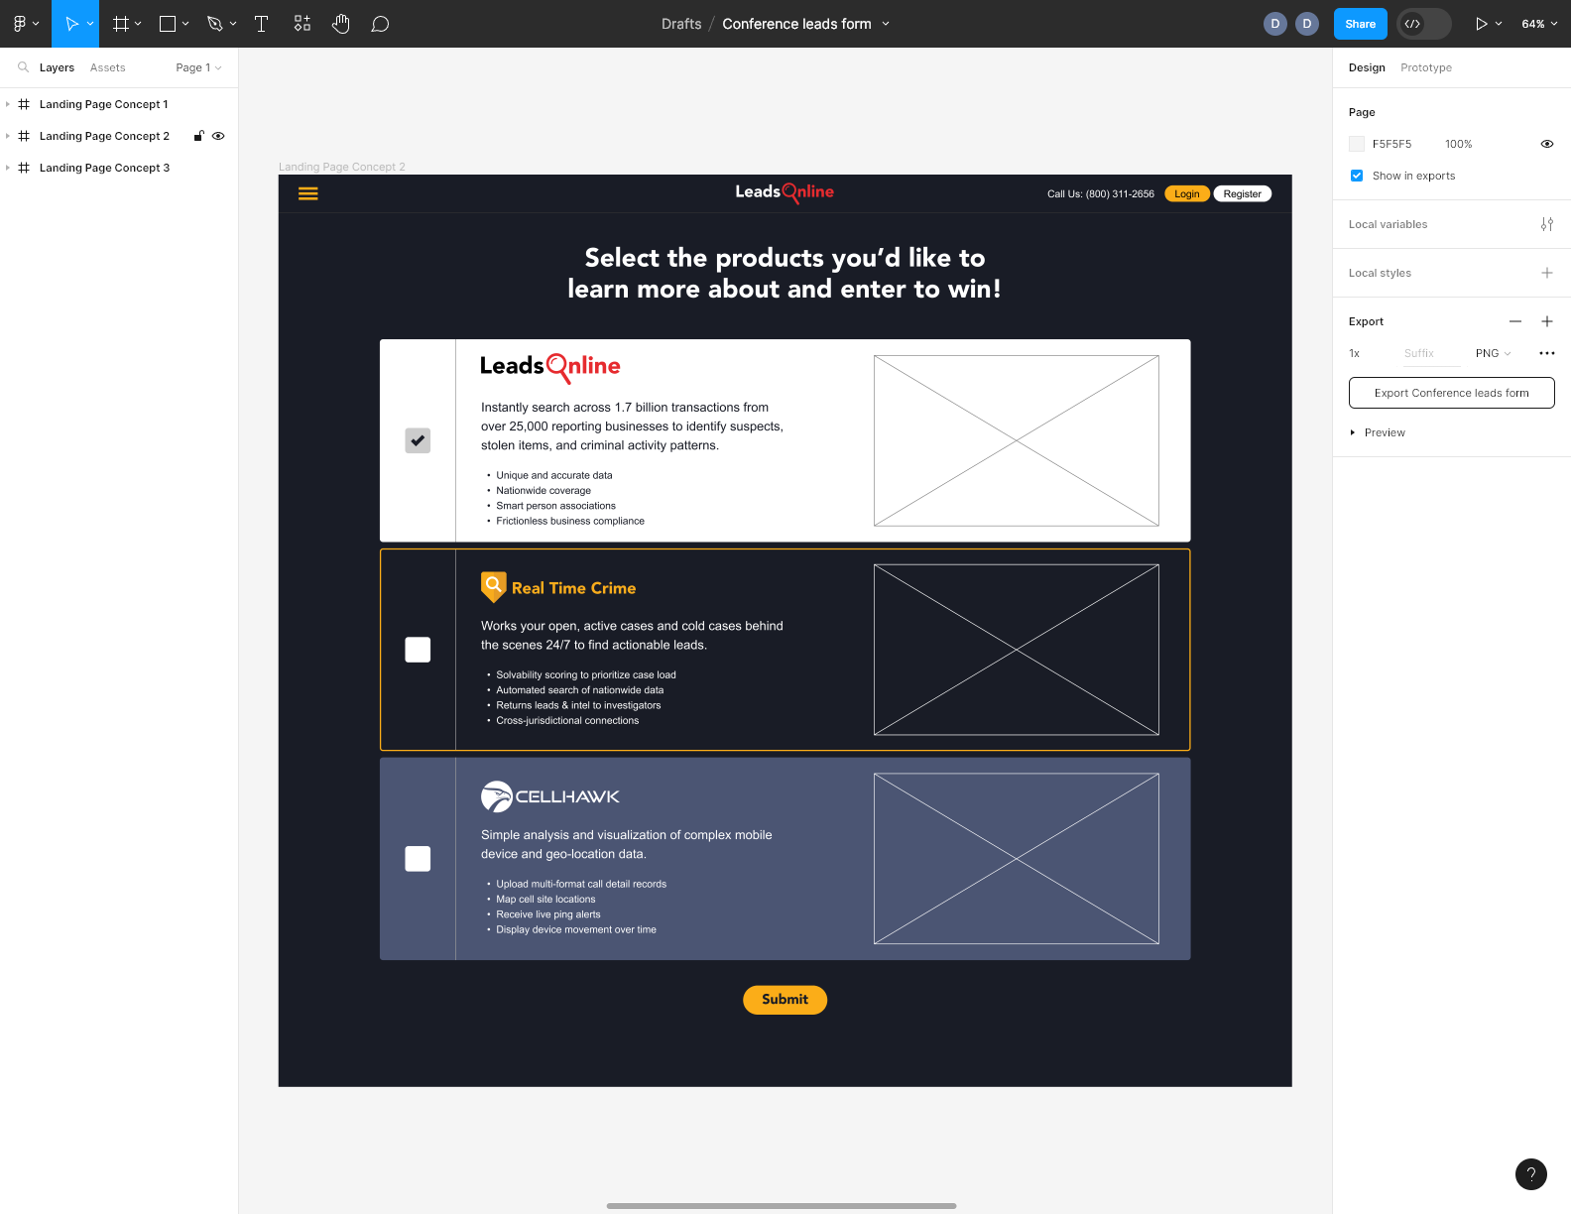This screenshot has height=1214, width=1571.
Task: Check the Real Time Crime checkbox
Action: tap(418, 650)
